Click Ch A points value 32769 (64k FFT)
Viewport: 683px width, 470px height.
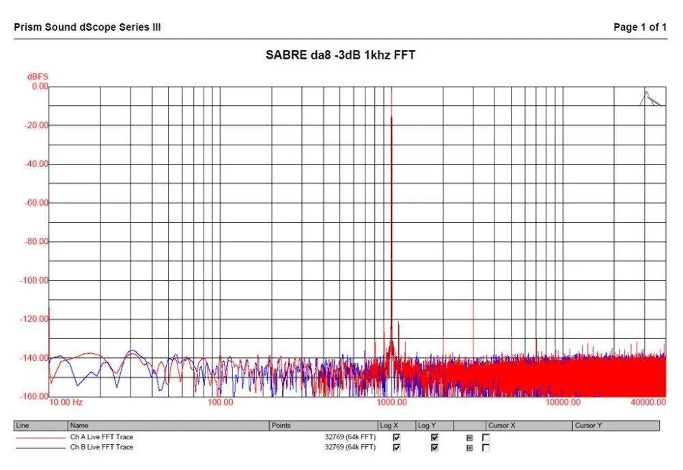pyautogui.click(x=350, y=437)
